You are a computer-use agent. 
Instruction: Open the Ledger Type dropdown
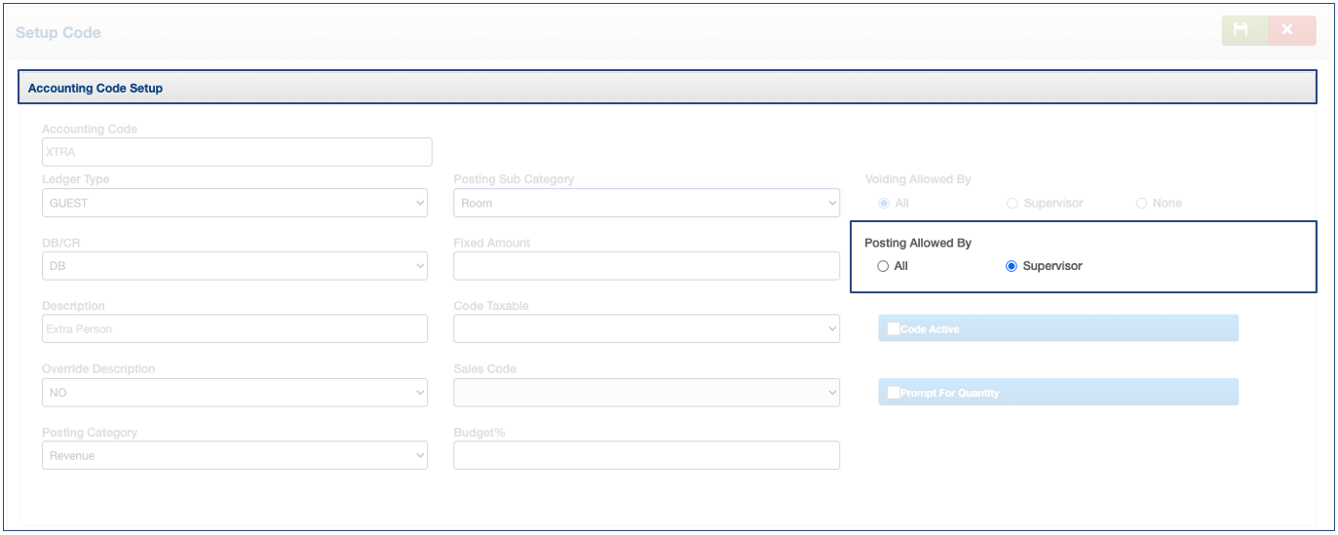(234, 203)
